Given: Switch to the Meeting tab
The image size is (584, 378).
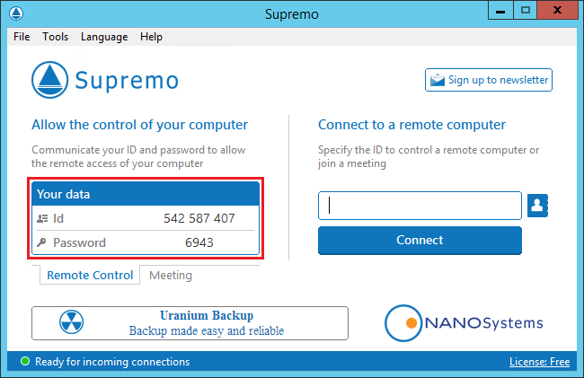Looking at the screenshot, I should pos(171,276).
